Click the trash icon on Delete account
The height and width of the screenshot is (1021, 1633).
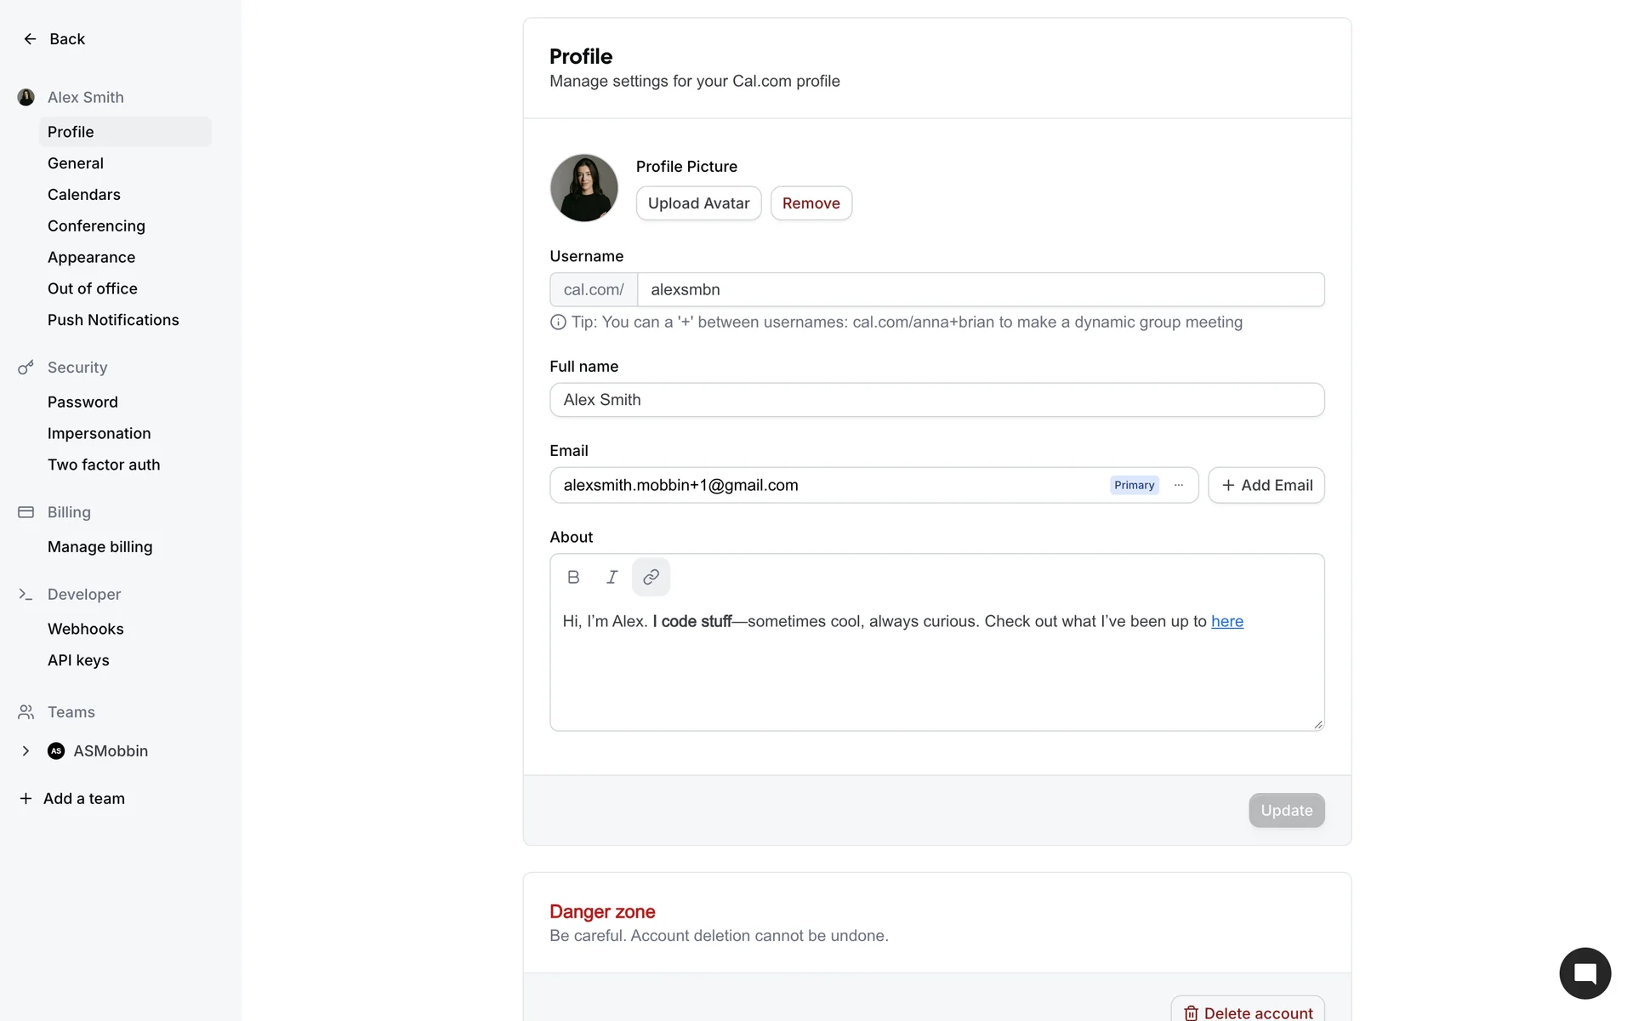coord(1191,1012)
